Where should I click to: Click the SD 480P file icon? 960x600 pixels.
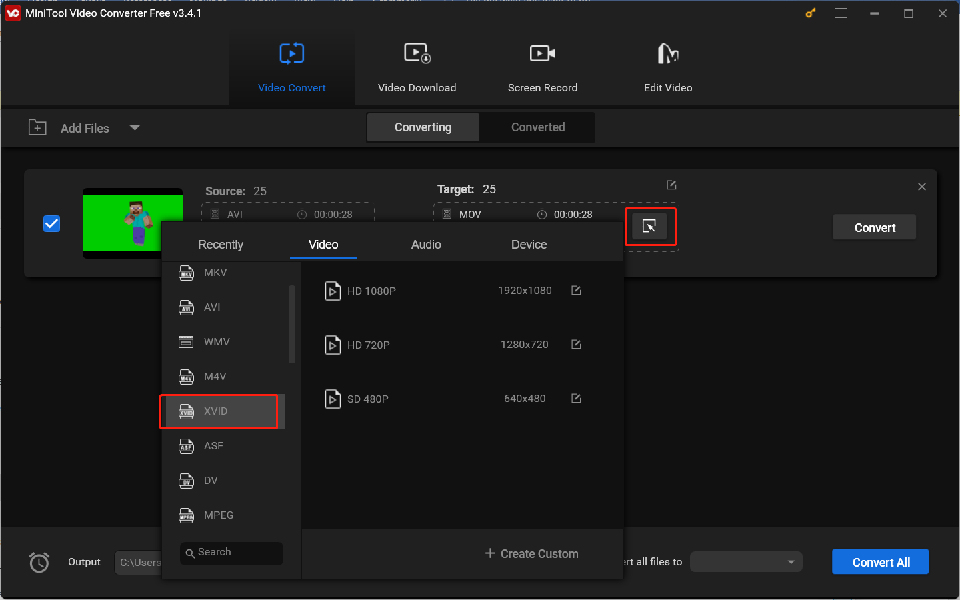pos(333,399)
